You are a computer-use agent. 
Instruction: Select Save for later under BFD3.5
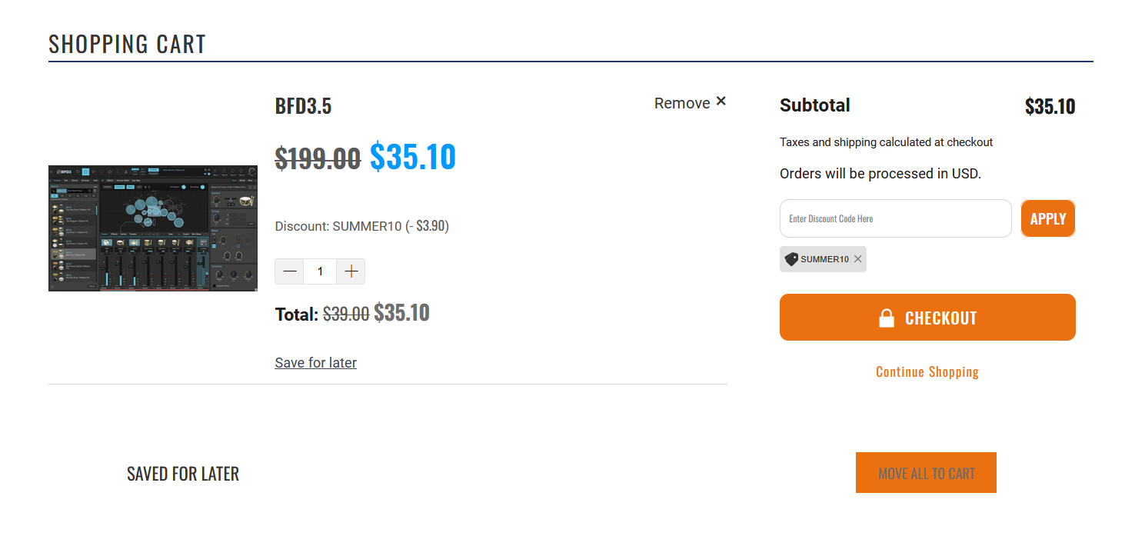316,362
